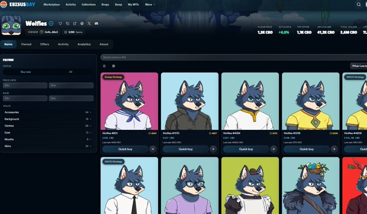Image resolution: width=367 pixels, height=214 pixels.
Task: Click the owner address link
Action: click(51, 32)
